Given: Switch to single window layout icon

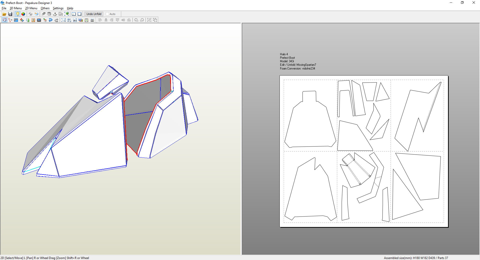Looking at the screenshot, I should click(79, 14).
